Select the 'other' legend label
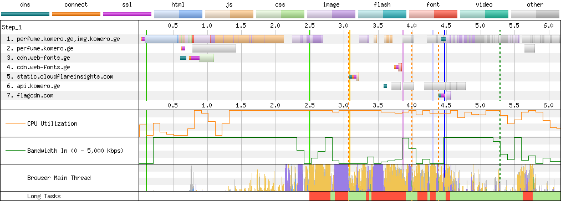Viewport: 561px width, 201px height. pyautogui.click(x=535, y=4)
